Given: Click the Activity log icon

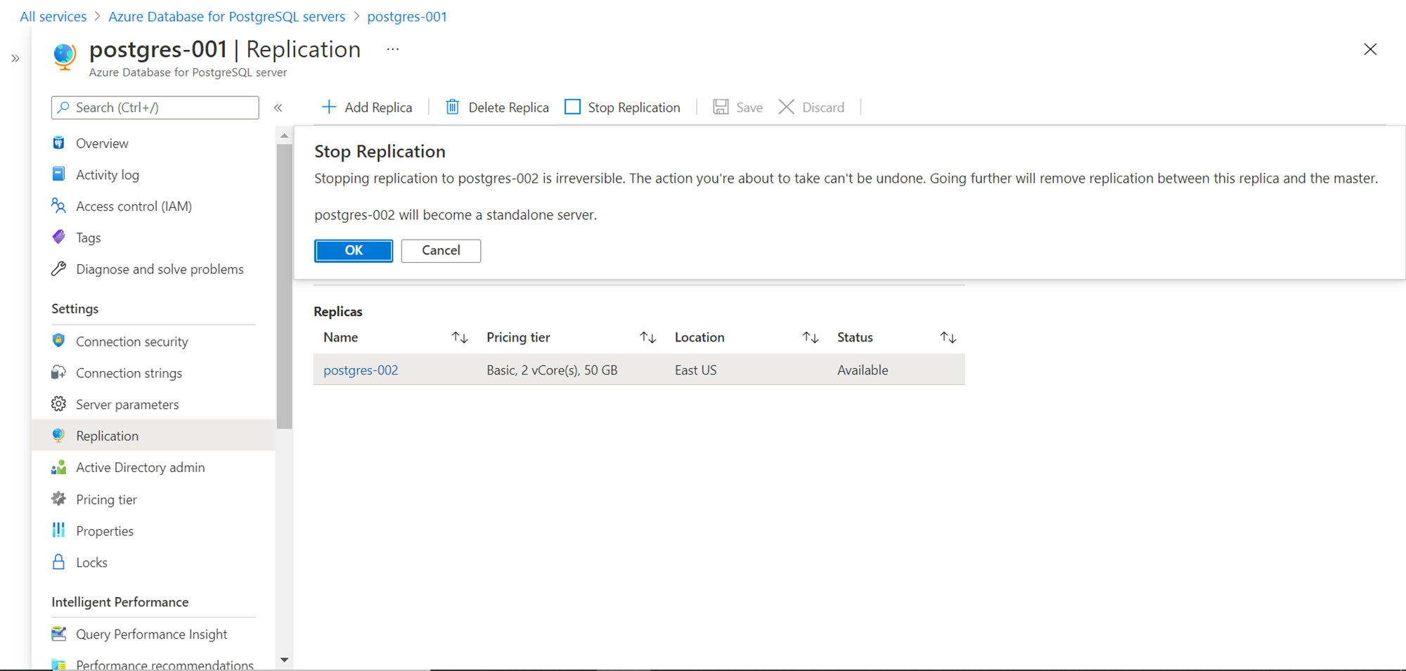Looking at the screenshot, I should (59, 174).
